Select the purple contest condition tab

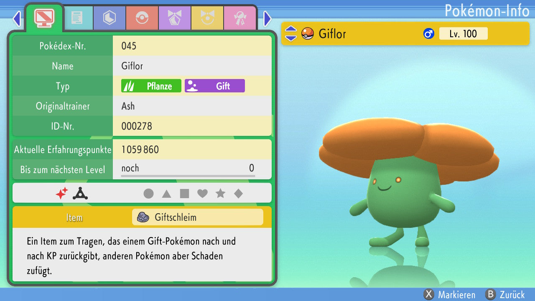(175, 18)
